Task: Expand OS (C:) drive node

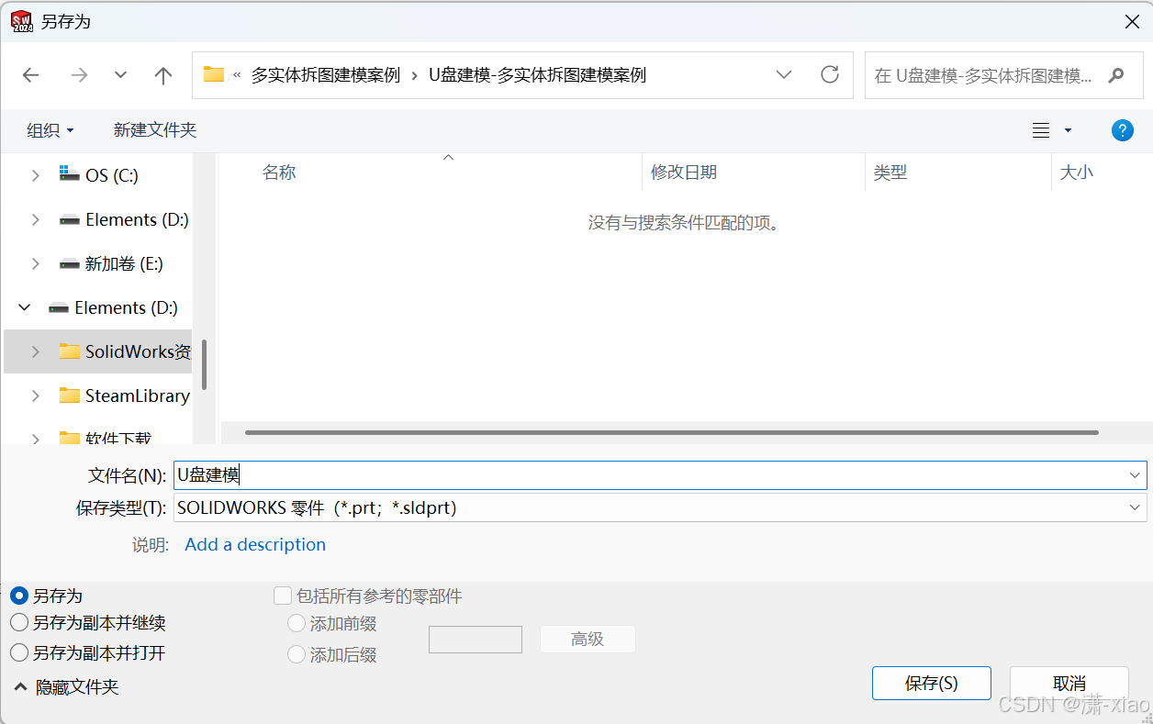Action: 36,175
